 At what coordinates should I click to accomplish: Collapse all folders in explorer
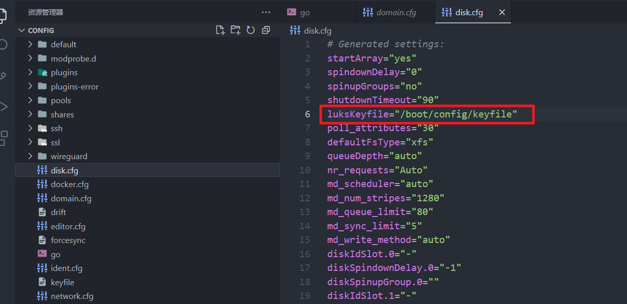point(265,30)
